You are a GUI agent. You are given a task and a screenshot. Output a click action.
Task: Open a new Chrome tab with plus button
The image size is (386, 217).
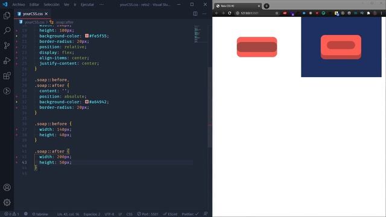[x=267, y=6]
